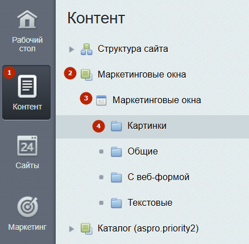Click the Общие folder icon
Image resolution: width=249 pixels, height=244 pixels.
click(x=116, y=152)
